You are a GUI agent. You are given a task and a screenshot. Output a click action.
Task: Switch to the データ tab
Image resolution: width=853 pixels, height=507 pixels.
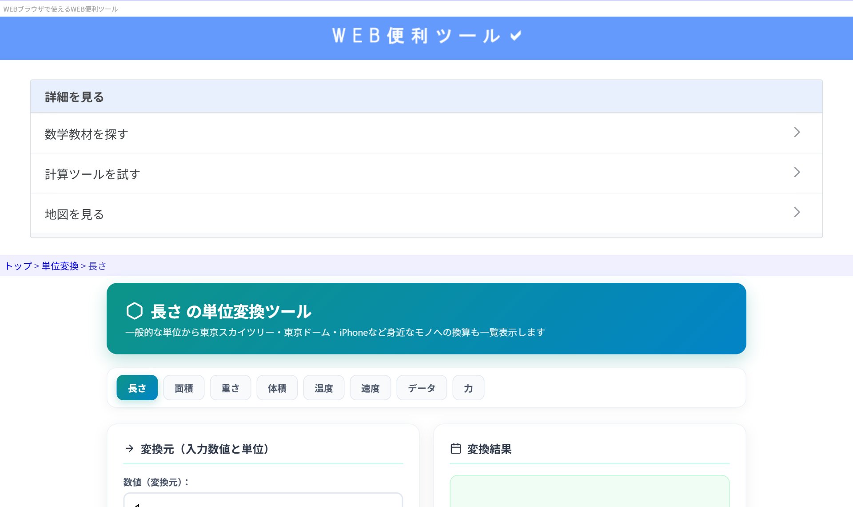coord(422,388)
